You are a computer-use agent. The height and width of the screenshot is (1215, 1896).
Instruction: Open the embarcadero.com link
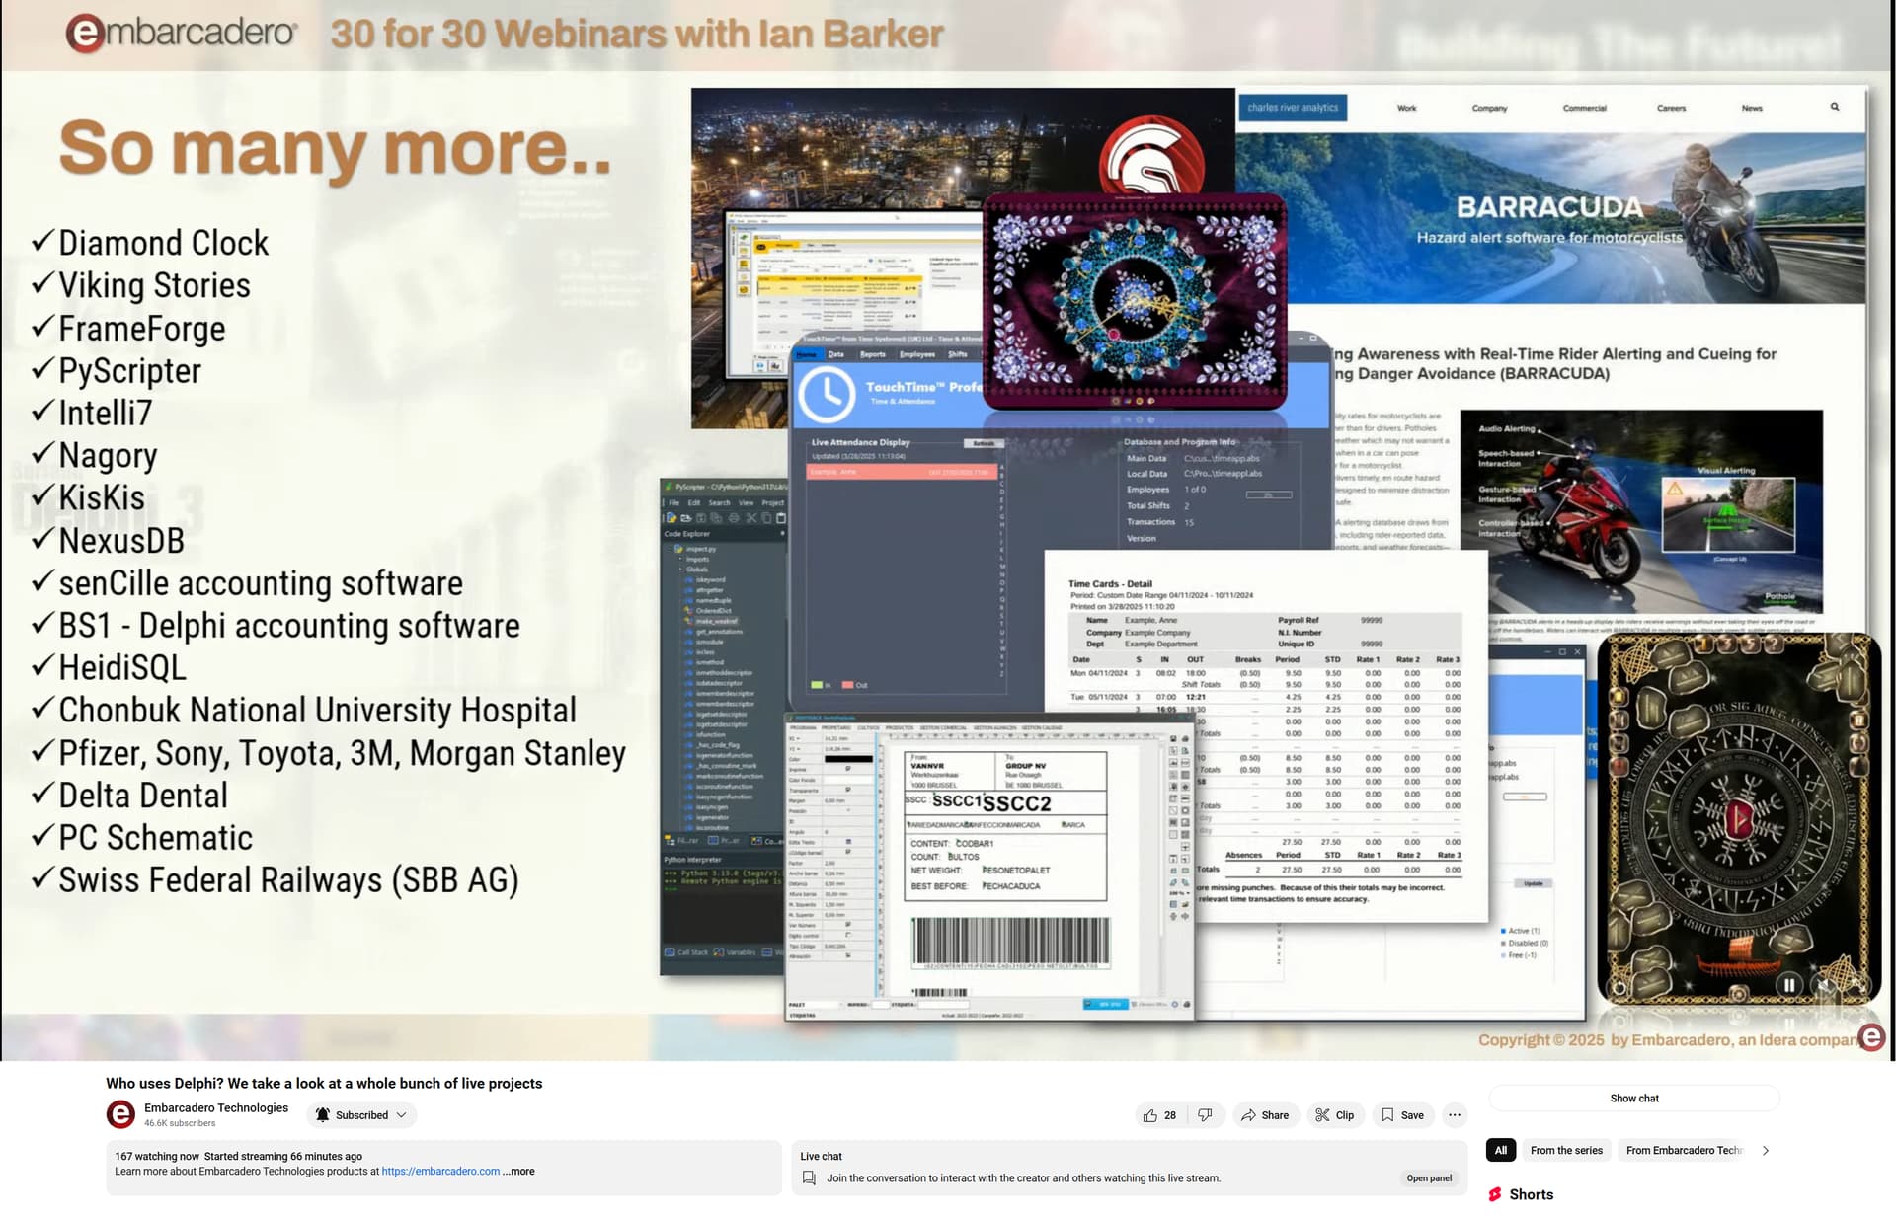(440, 1172)
